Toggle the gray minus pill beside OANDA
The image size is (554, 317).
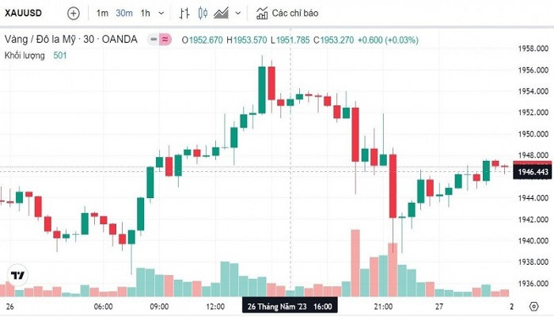tap(153, 40)
